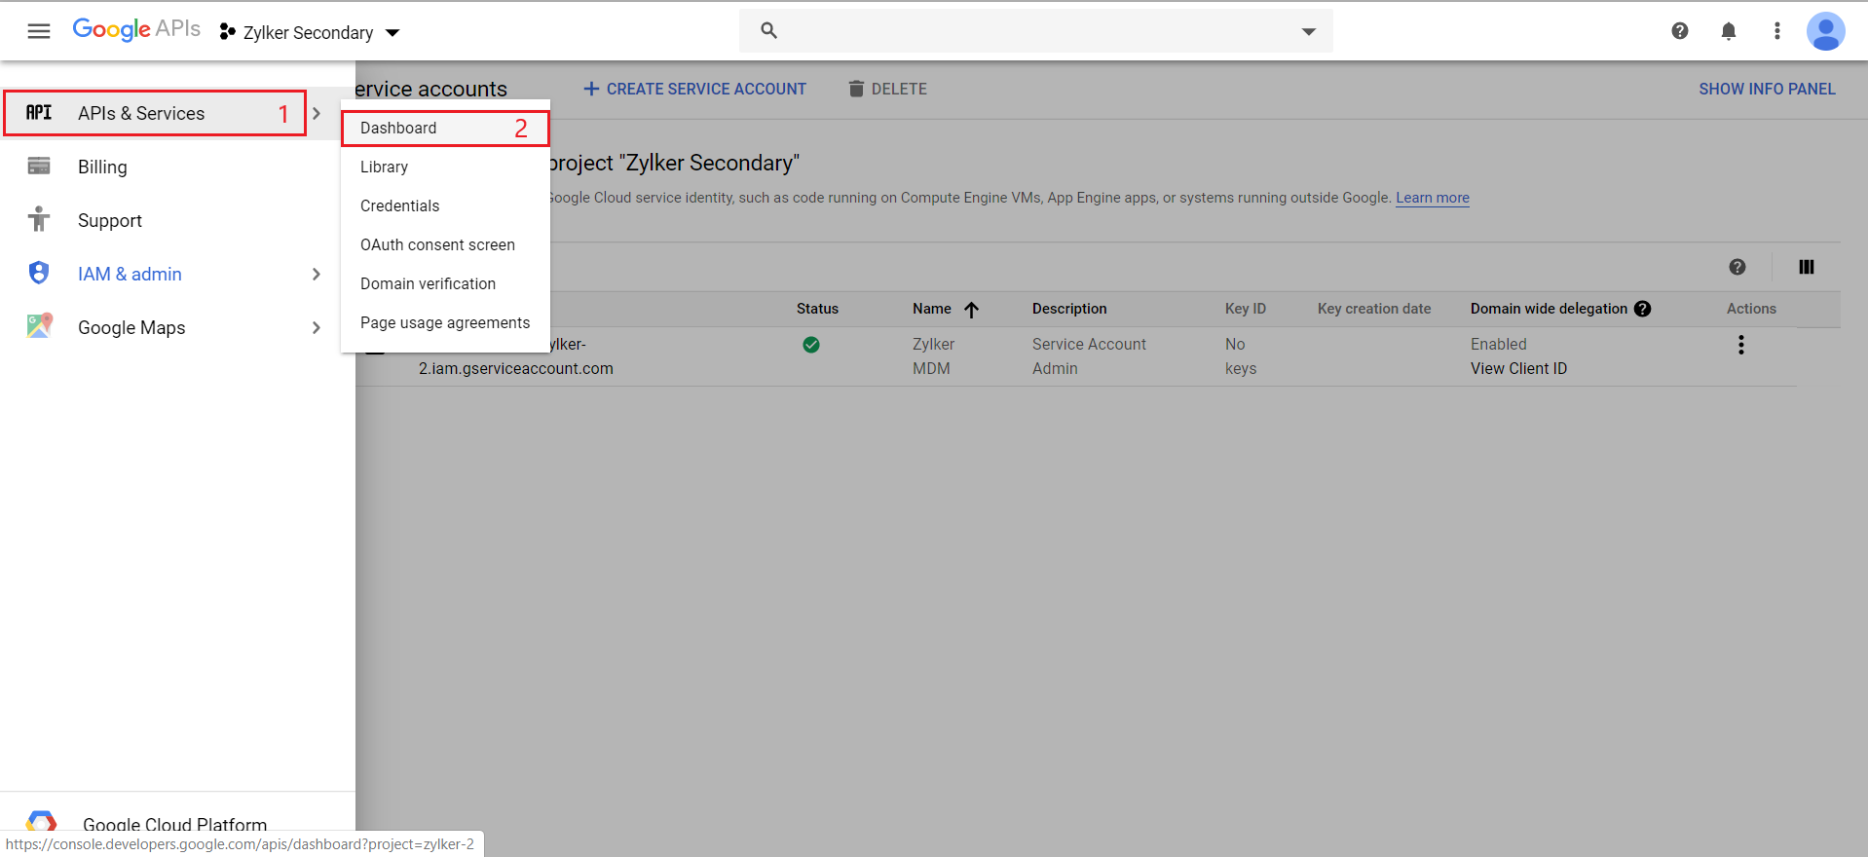Open the three-dot settings menu in header

(1777, 31)
